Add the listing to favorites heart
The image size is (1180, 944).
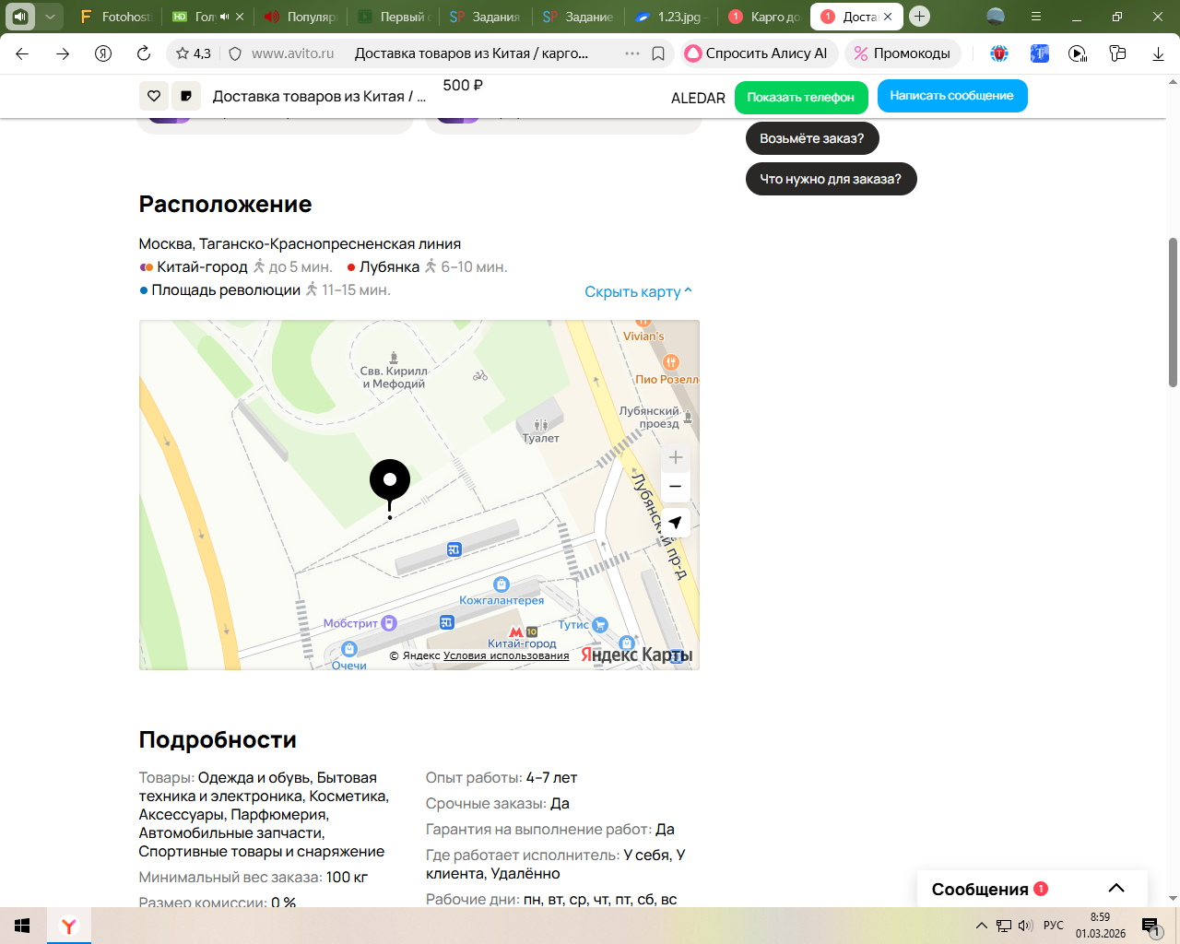(x=154, y=96)
